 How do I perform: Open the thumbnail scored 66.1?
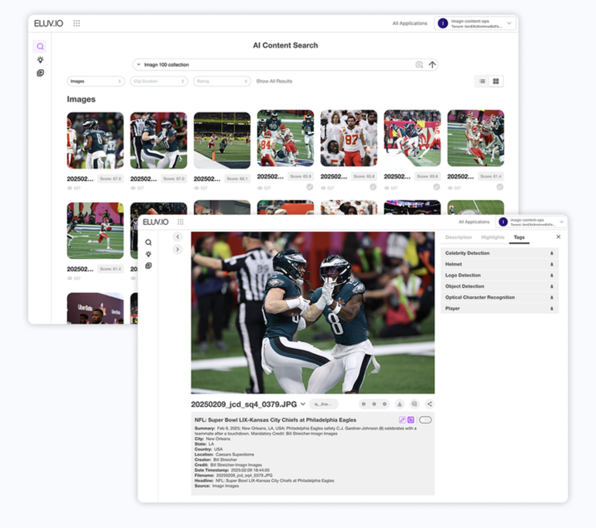click(x=222, y=140)
